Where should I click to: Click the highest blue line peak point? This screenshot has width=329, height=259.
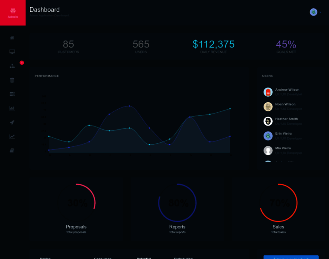129,106
